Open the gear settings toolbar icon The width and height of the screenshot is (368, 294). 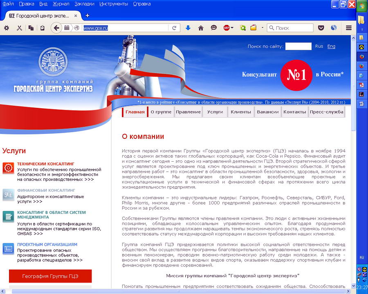7,28
